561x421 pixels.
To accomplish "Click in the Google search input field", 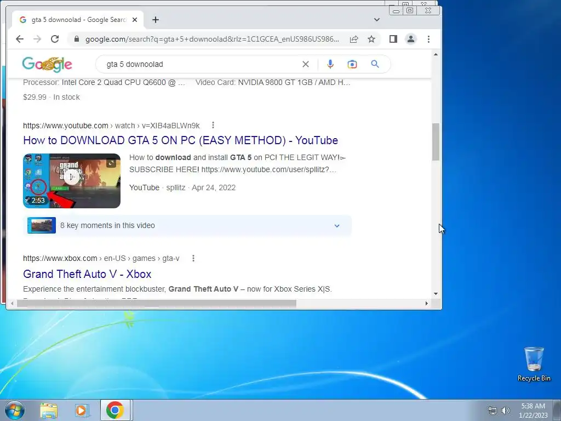I will tap(201, 64).
